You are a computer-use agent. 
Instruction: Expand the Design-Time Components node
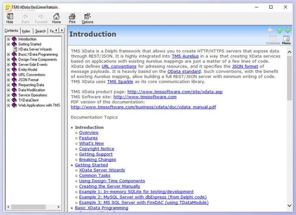[x=8, y=60]
